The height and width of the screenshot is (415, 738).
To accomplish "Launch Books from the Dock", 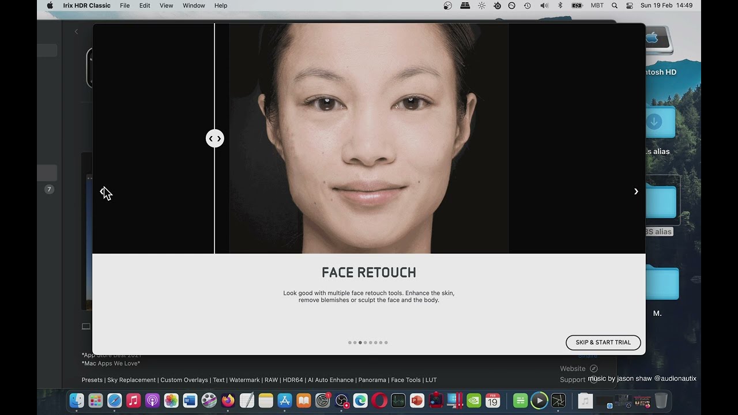I will click(304, 401).
